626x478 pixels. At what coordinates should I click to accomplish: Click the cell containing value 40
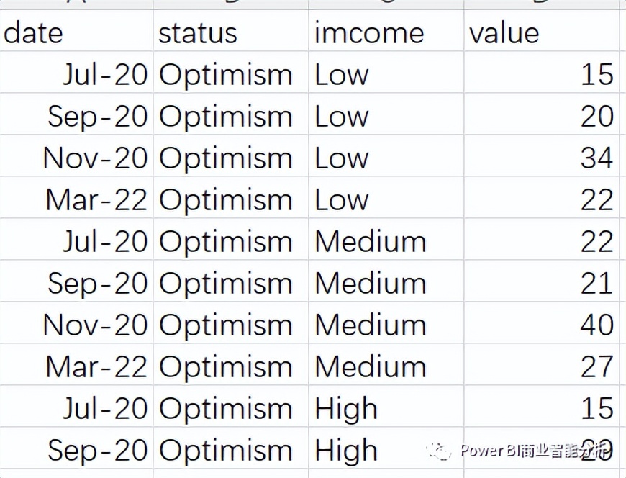542,323
